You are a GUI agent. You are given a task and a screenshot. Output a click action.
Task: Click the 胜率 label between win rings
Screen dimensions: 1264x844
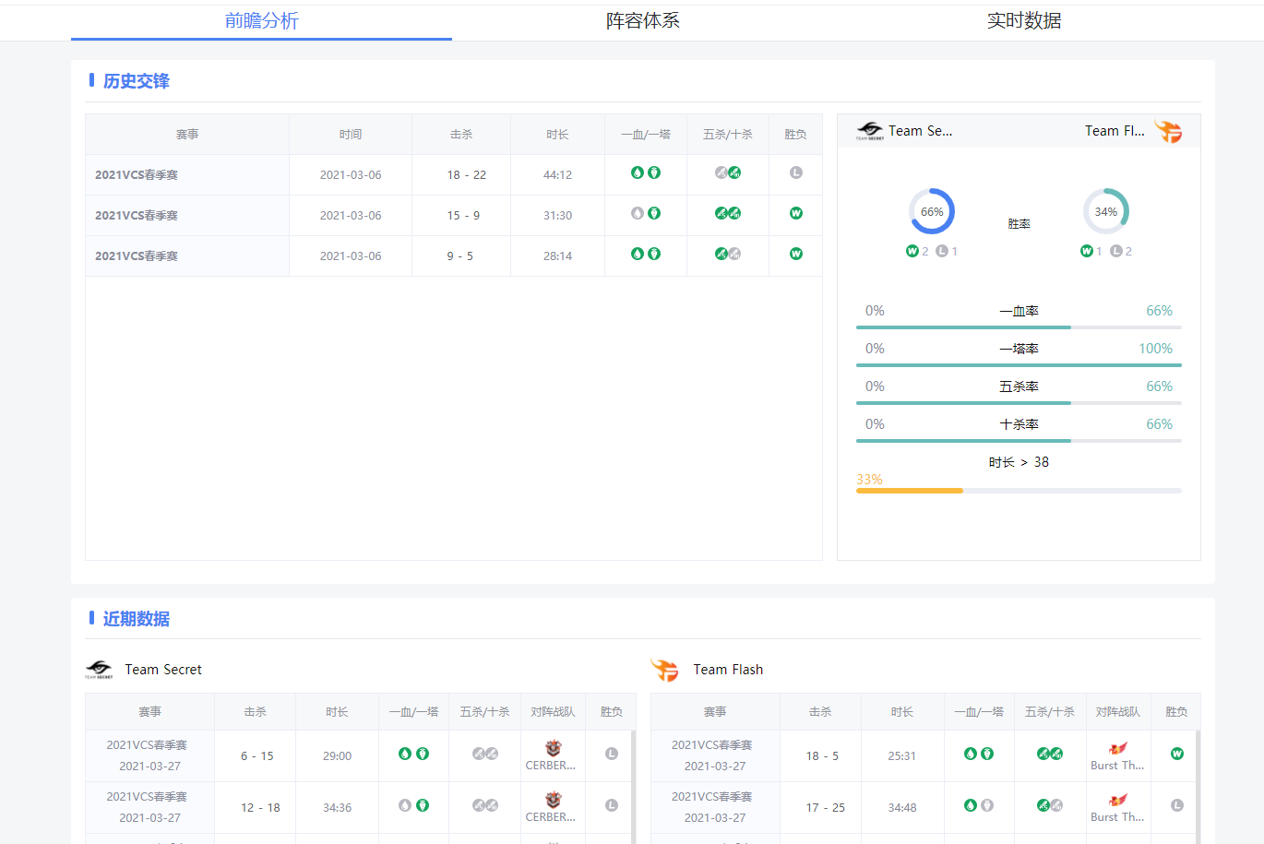pos(1019,224)
